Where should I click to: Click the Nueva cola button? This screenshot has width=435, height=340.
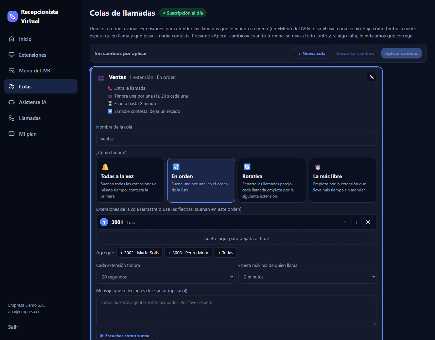click(x=312, y=53)
